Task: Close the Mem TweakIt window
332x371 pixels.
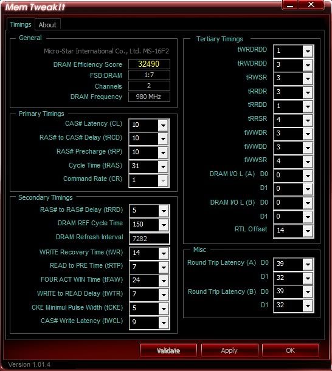Action: [x=311, y=5]
